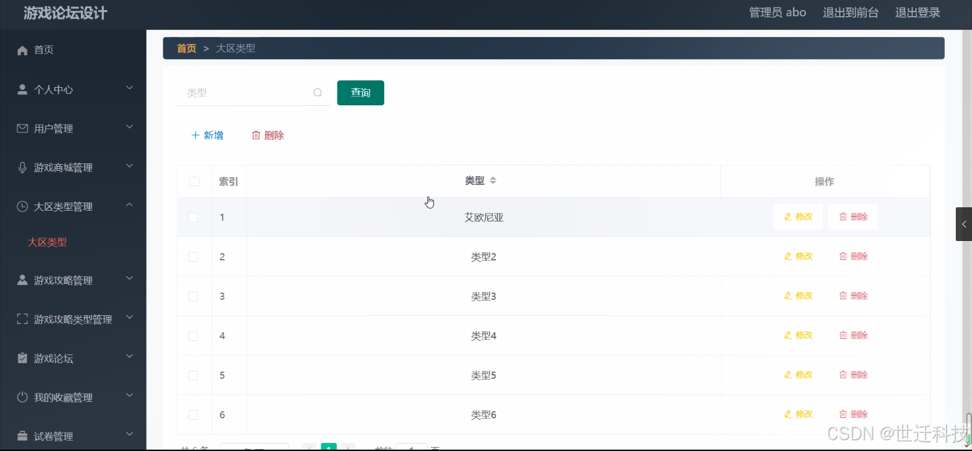The image size is (972, 451).
Task: Click the bracket icon beside 游戏攻略类型管理
Action: tap(22, 319)
